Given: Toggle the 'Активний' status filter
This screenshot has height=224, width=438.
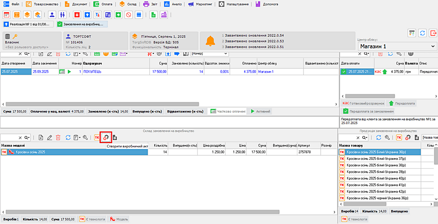Looking at the screenshot, I should click(260, 112).
